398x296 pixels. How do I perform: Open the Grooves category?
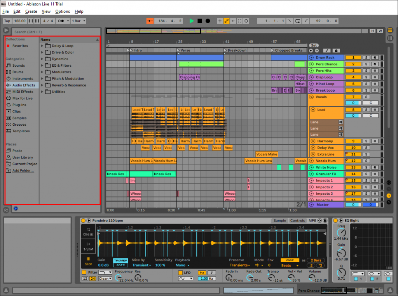pos(19,125)
